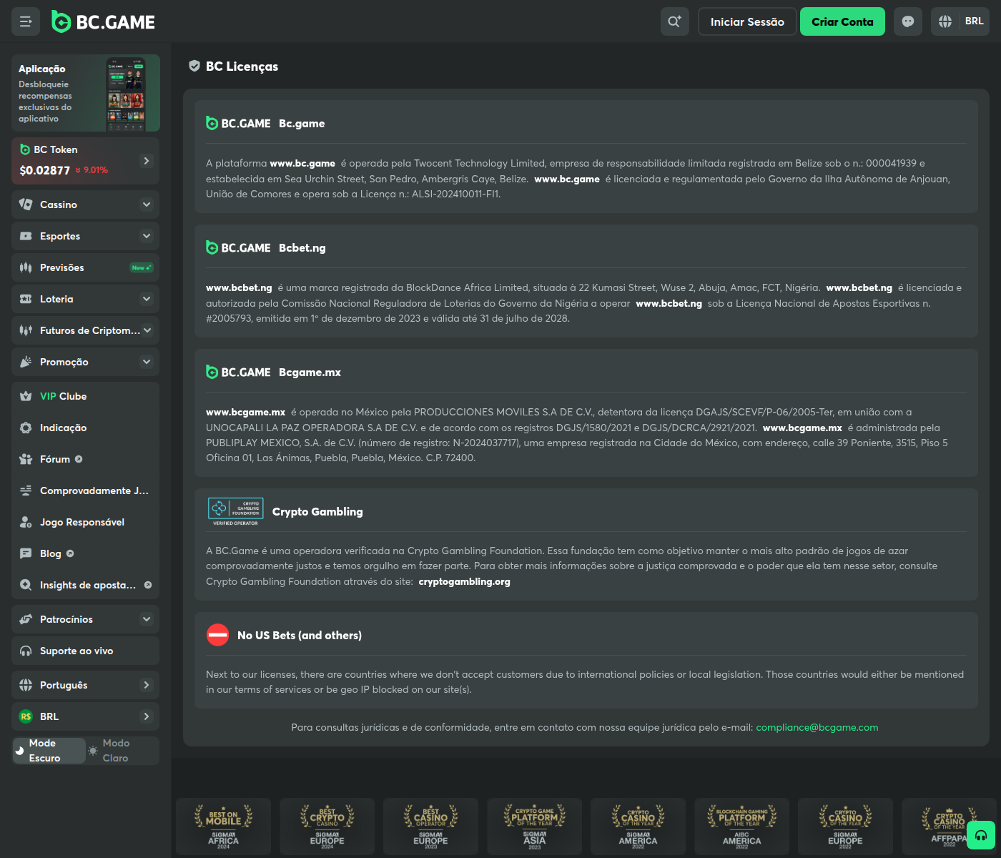Expand the Patrocínios submenu chevron
The height and width of the screenshot is (858, 1001).
tap(147, 619)
